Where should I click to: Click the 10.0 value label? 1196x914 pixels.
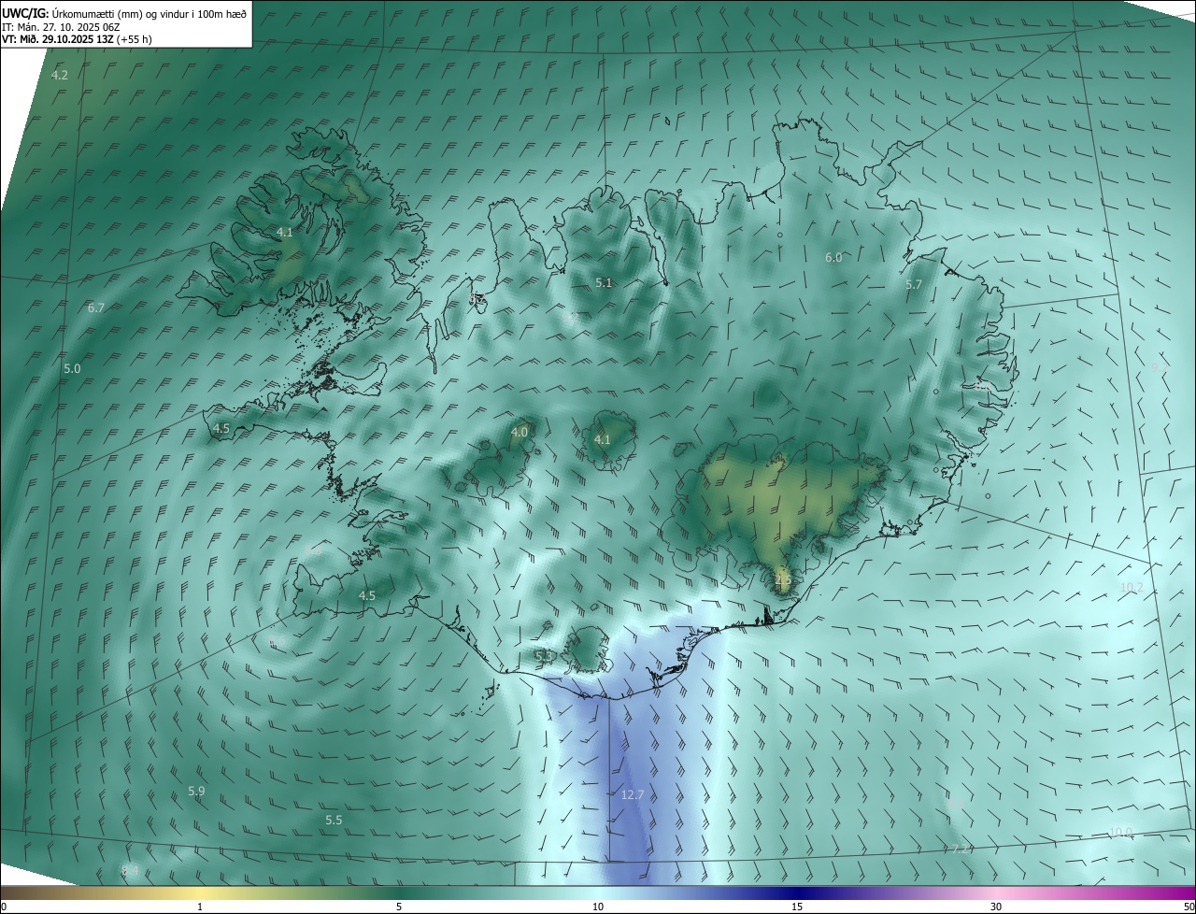pyautogui.click(x=1120, y=832)
